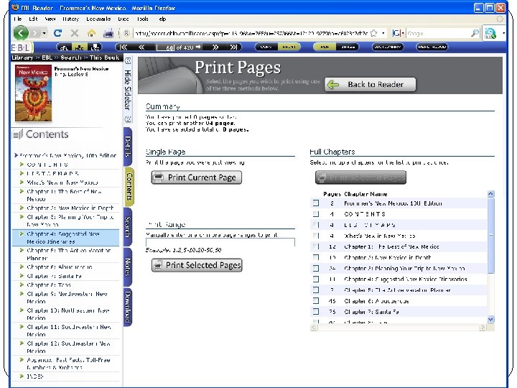This screenshot has width=517, height=388.
Task: Expand the Chapter 2: New Mexico in Depth arrow
Action: 22,208
